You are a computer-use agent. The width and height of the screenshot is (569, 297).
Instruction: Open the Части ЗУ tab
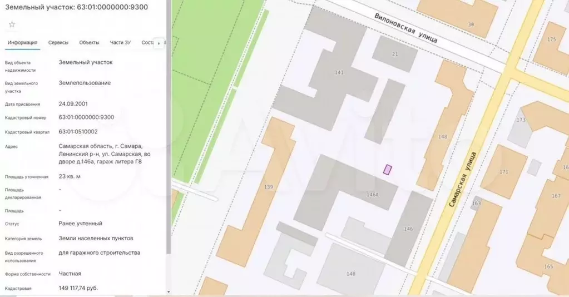tap(120, 43)
